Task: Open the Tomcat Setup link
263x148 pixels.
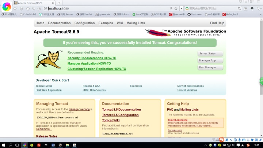Action: 44,86
